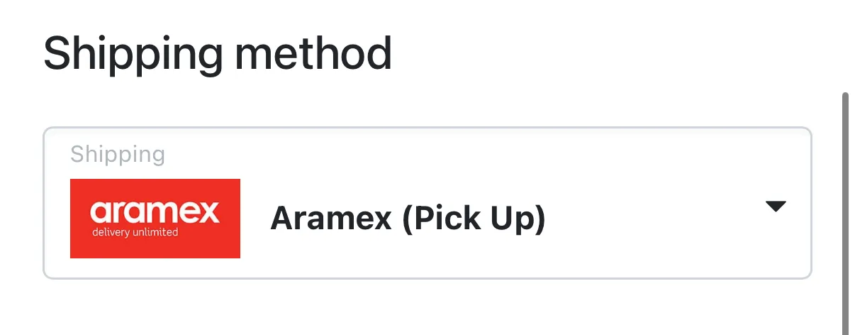Click the letter "x" in Aramex logo

[208, 212]
